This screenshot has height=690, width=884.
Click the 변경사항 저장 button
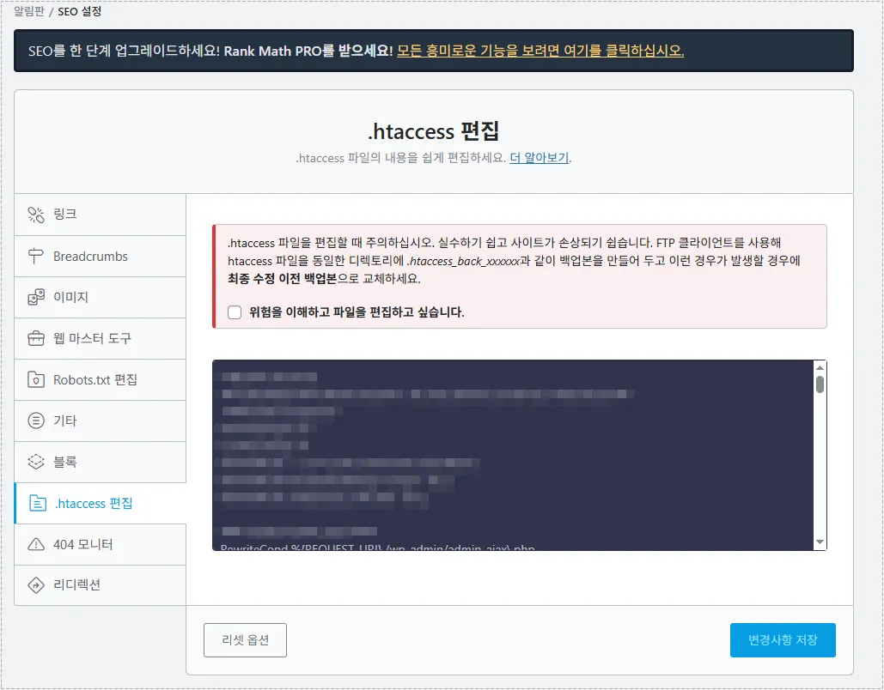coord(782,639)
